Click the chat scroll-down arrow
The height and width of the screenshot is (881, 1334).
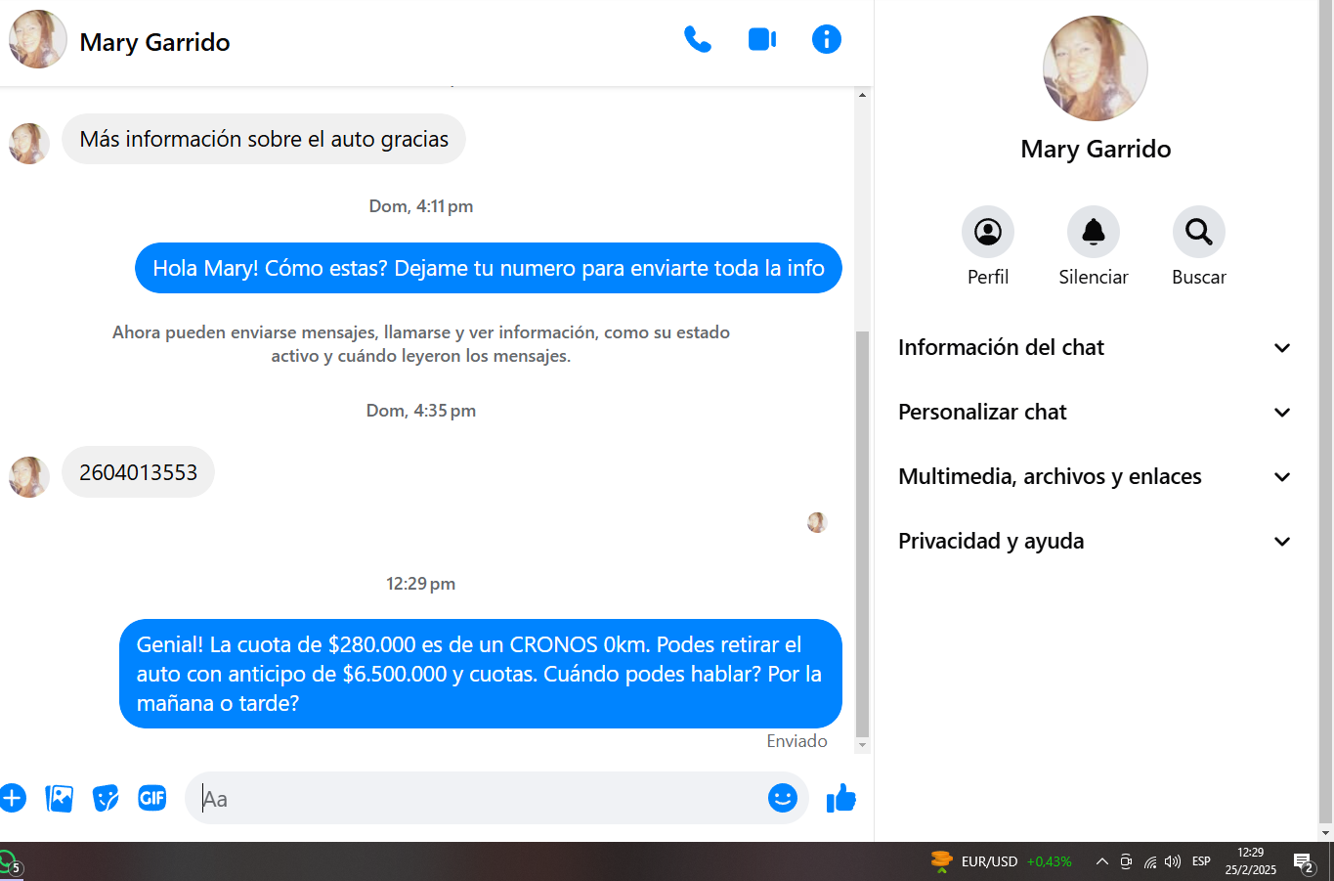click(862, 745)
